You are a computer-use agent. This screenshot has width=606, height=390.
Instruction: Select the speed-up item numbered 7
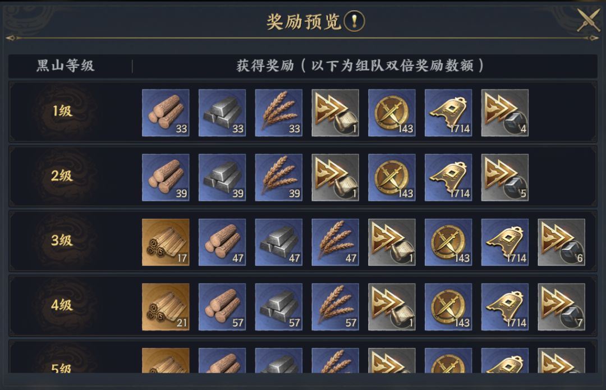[561, 307]
